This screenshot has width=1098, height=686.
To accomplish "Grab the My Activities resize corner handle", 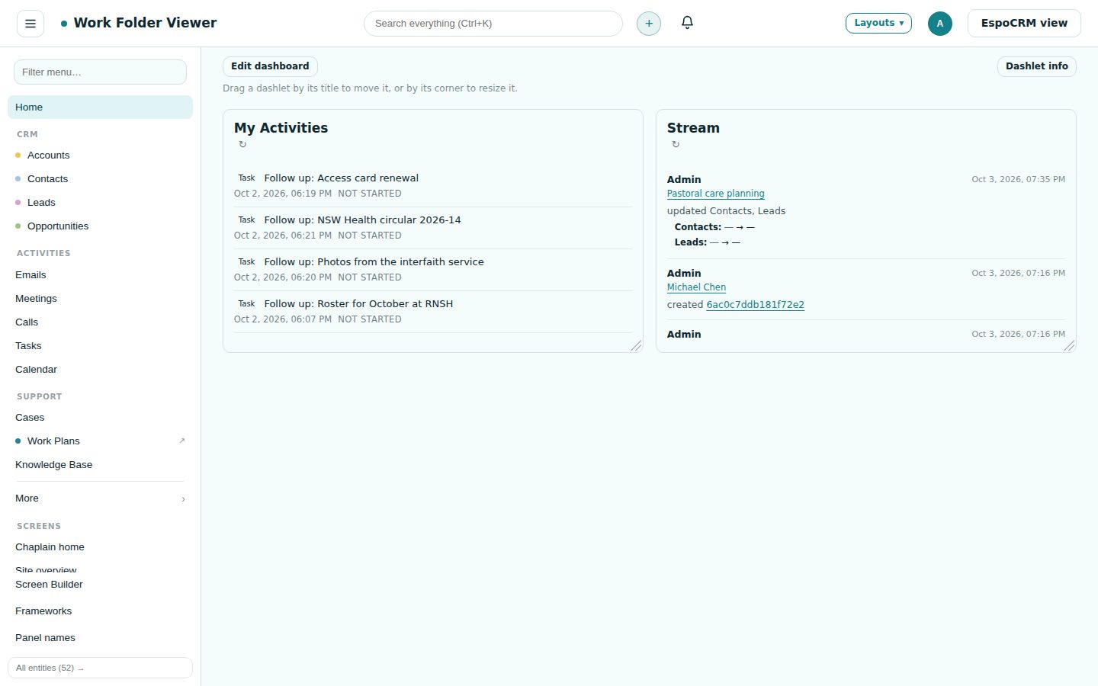I will [636, 345].
